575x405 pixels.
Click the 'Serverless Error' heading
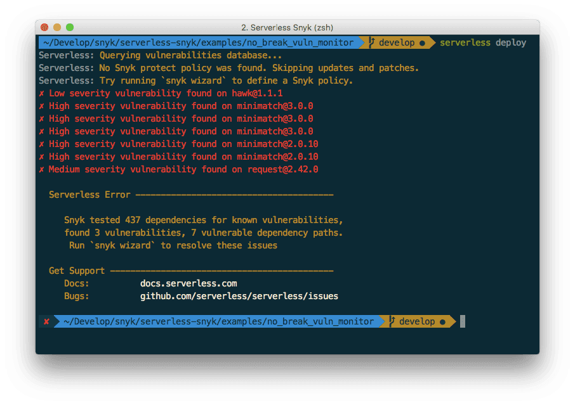coord(89,195)
